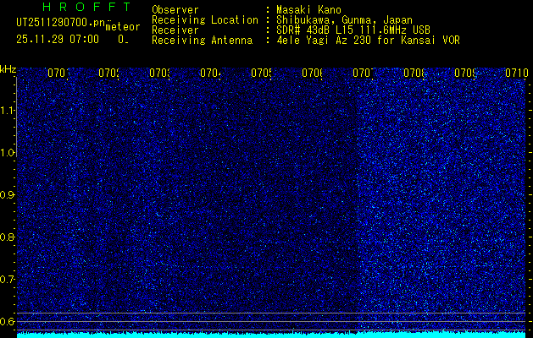Click the cyan signal level strip
The width and height of the screenshot is (533, 338).
(271, 335)
